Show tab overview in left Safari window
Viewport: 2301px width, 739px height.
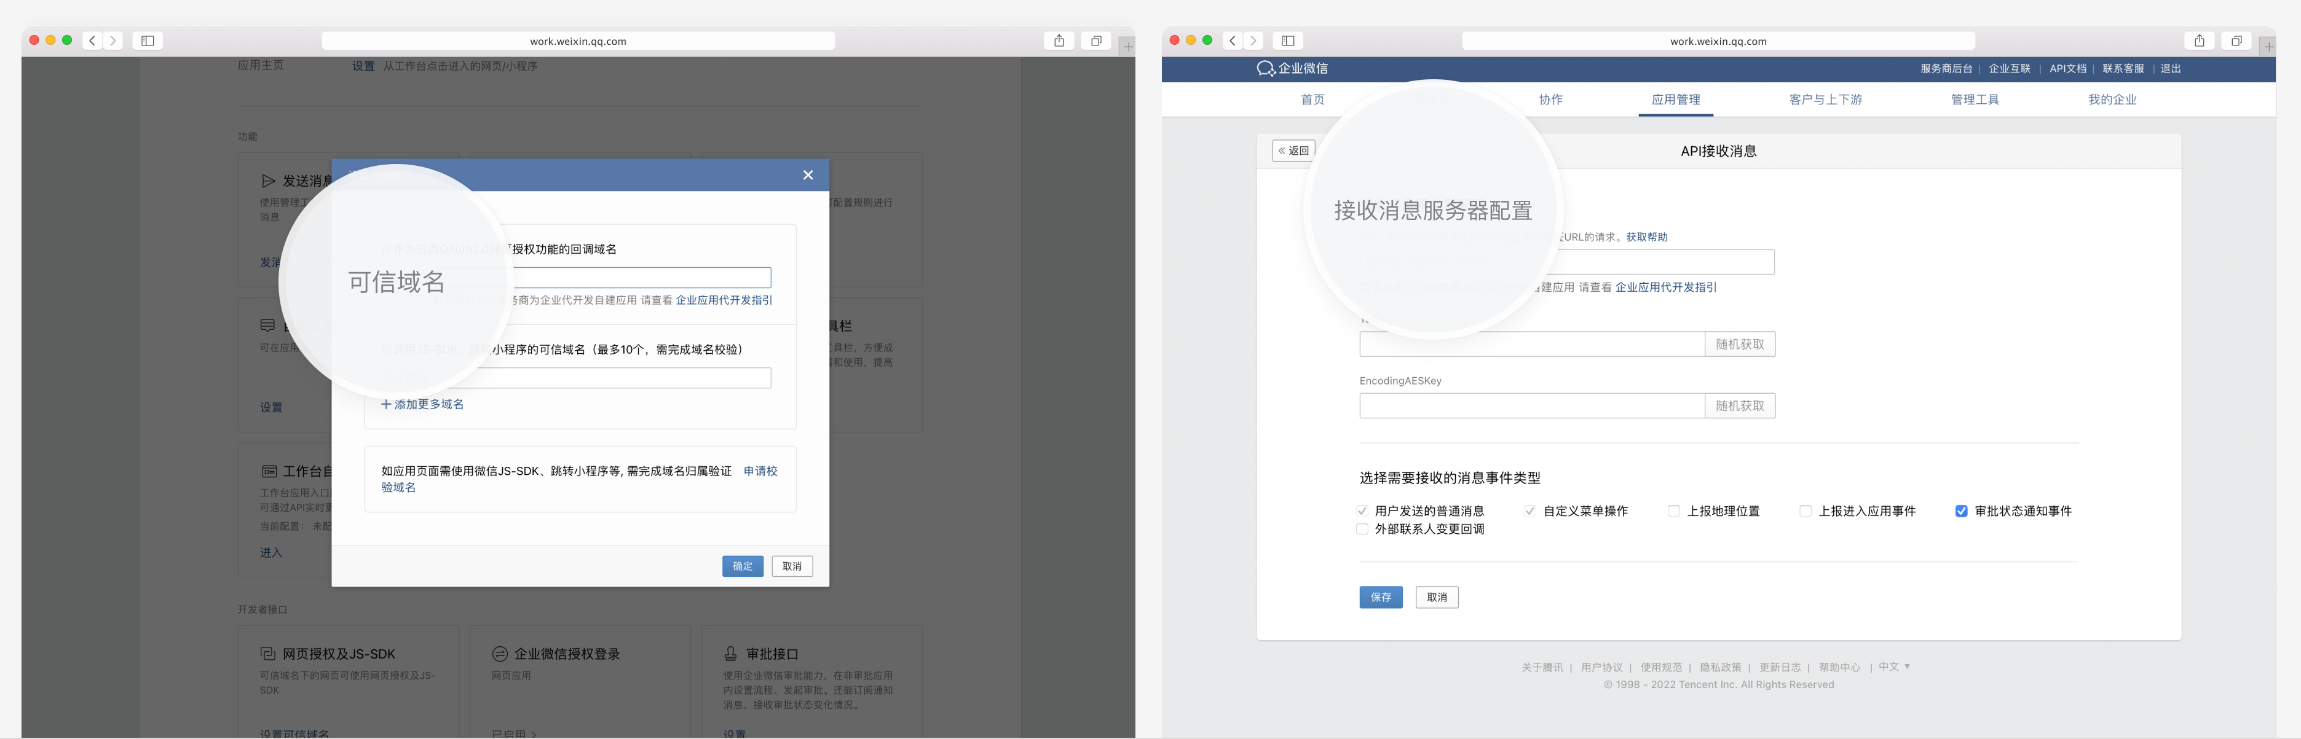[1096, 41]
